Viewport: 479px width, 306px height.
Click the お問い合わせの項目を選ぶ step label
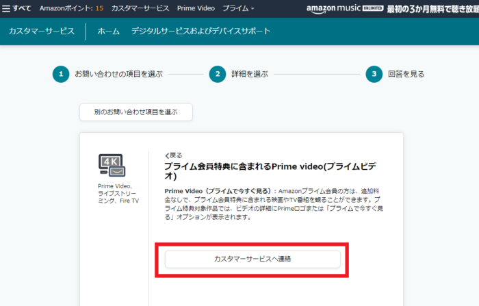pos(119,74)
